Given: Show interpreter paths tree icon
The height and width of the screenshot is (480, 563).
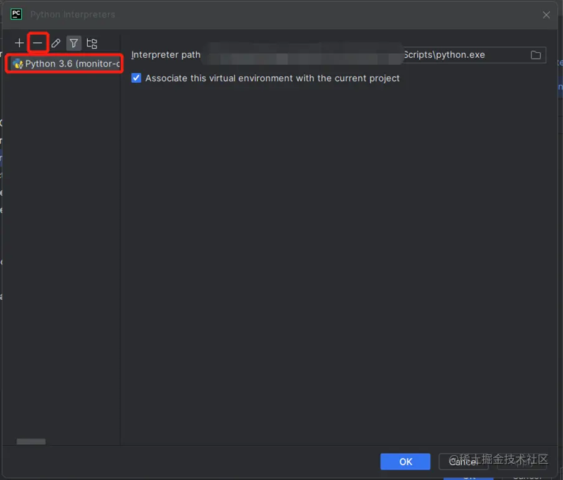Looking at the screenshot, I should tap(92, 44).
